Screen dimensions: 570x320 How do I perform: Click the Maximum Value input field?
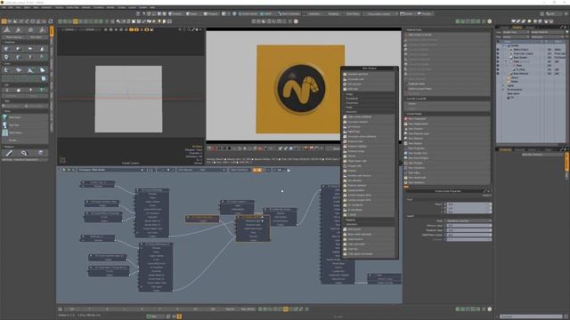coord(468,230)
